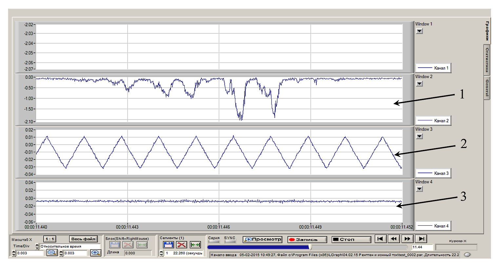Screen dimensions: 498x267
Task: Click the Window 3 label
Action: tap(424, 129)
